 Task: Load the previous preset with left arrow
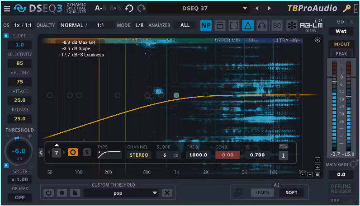[257, 9]
